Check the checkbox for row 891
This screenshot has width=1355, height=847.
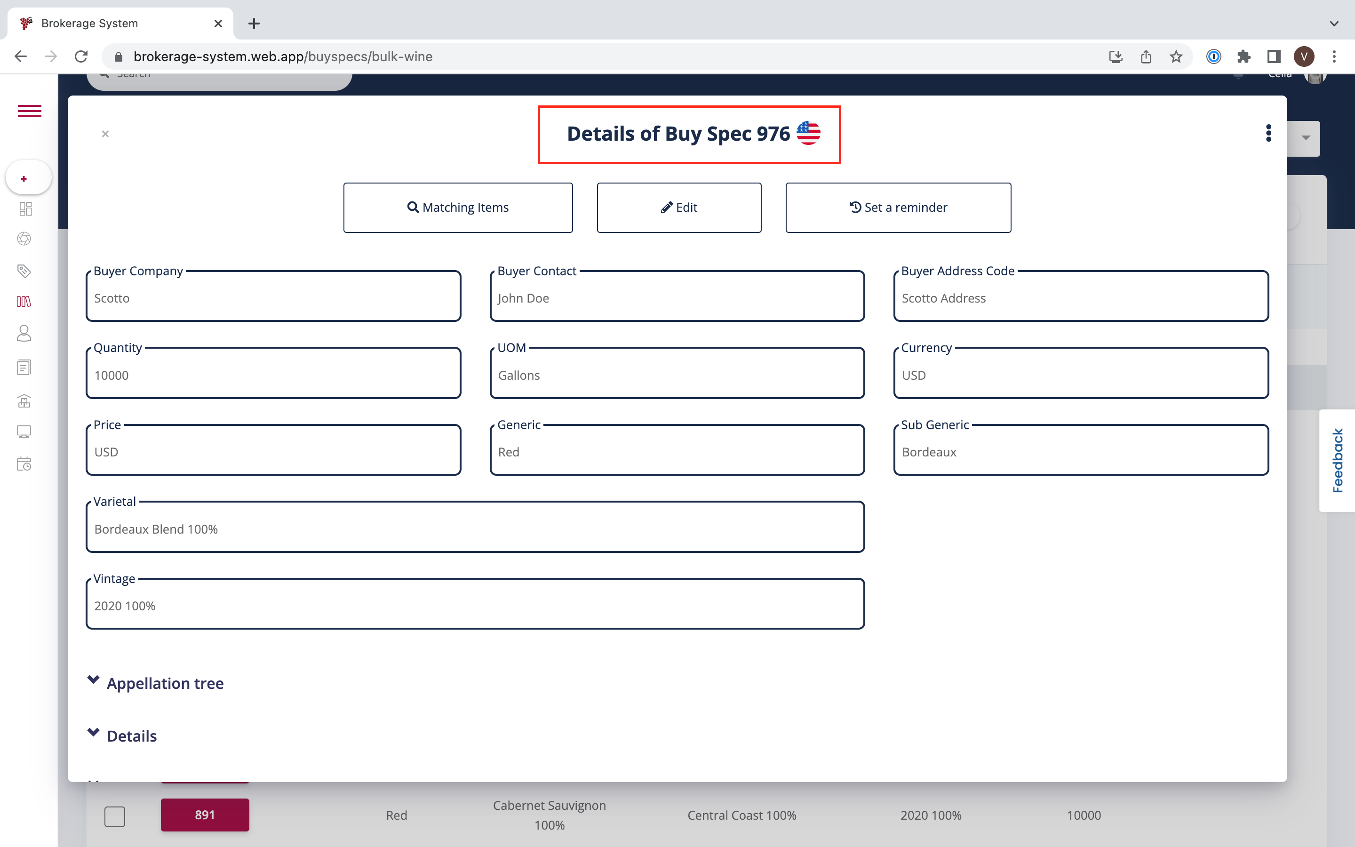coord(115,816)
